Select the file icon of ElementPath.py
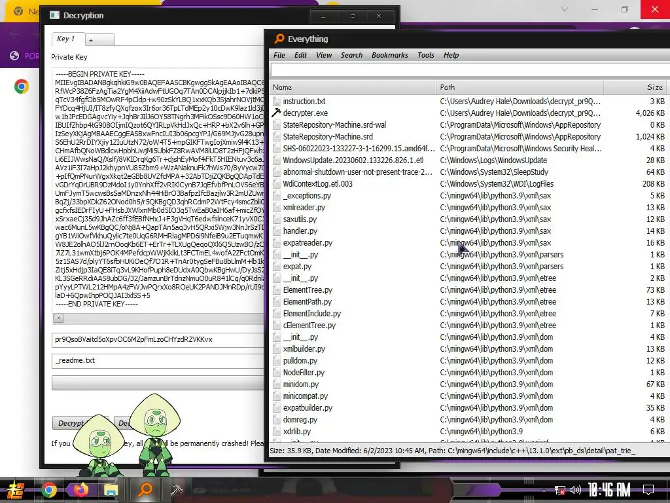The width and height of the screenshot is (670, 503). tap(277, 301)
